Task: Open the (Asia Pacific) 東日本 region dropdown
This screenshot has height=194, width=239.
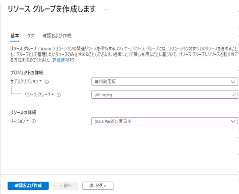Action: click(x=164, y=121)
